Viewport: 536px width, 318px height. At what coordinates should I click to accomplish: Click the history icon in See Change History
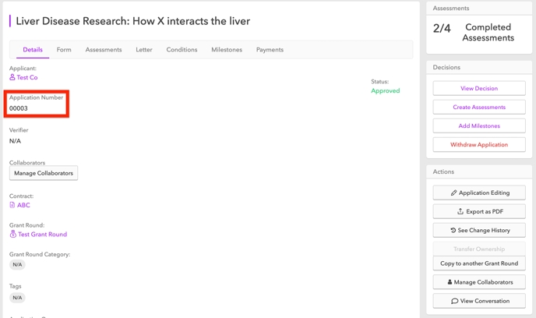coord(453,231)
